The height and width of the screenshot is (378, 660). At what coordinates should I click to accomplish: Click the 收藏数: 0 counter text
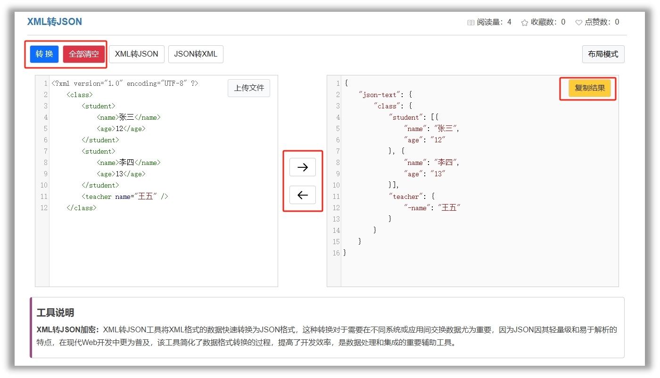coord(548,22)
